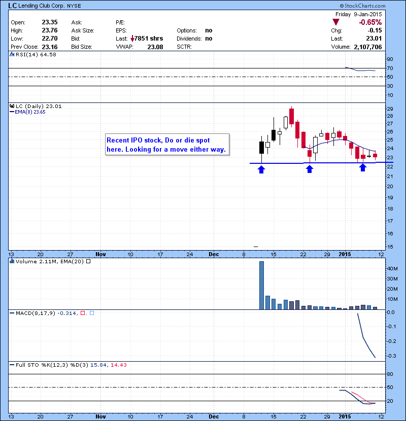The image size is (406, 421).
Task: Click the blue square swatch in MACD legend
Action: (92, 313)
